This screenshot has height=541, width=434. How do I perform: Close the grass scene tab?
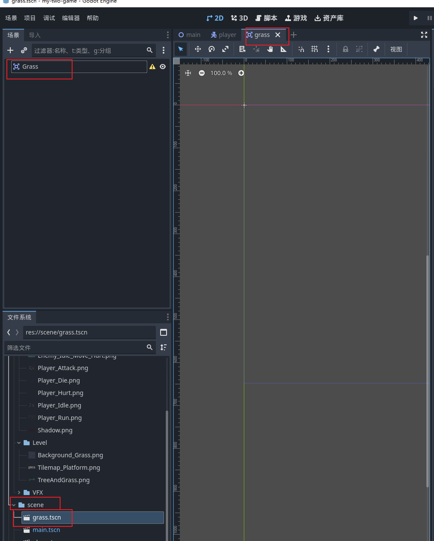(278, 35)
